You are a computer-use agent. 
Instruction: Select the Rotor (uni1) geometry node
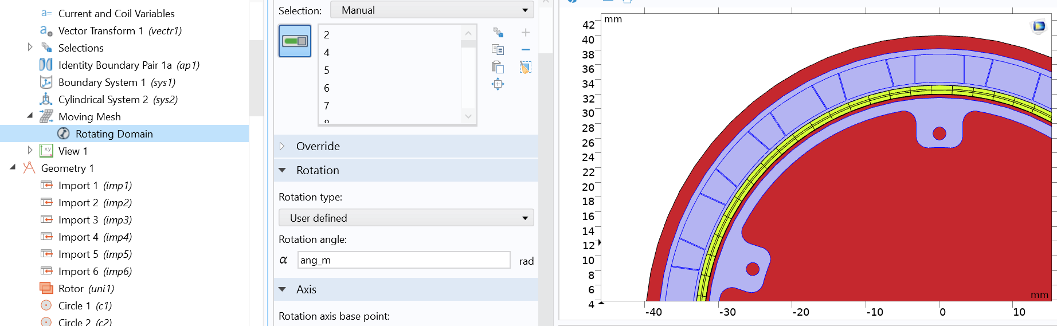click(x=86, y=289)
